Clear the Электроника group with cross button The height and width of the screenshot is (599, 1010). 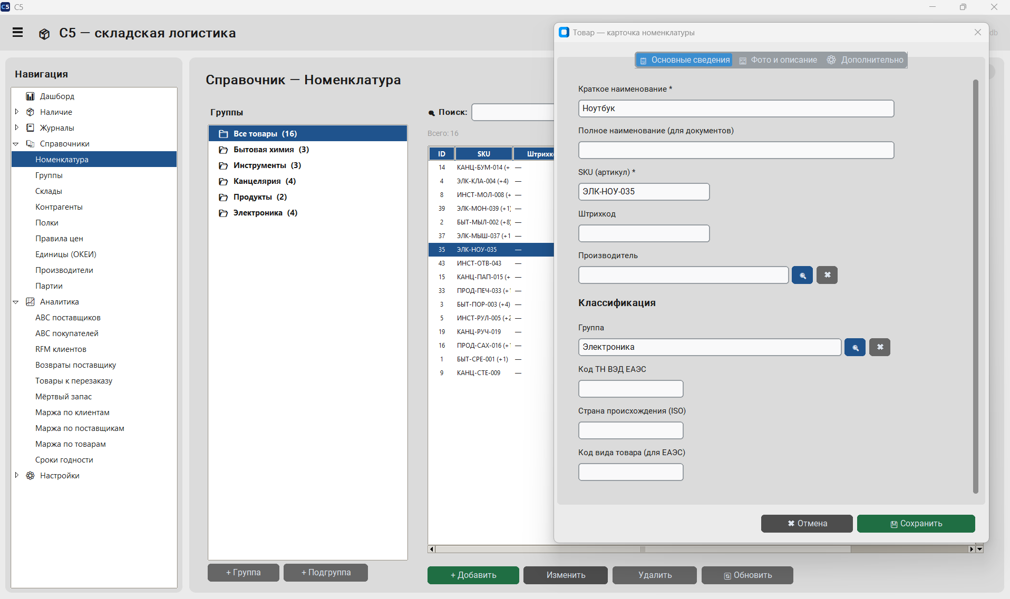(x=879, y=347)
